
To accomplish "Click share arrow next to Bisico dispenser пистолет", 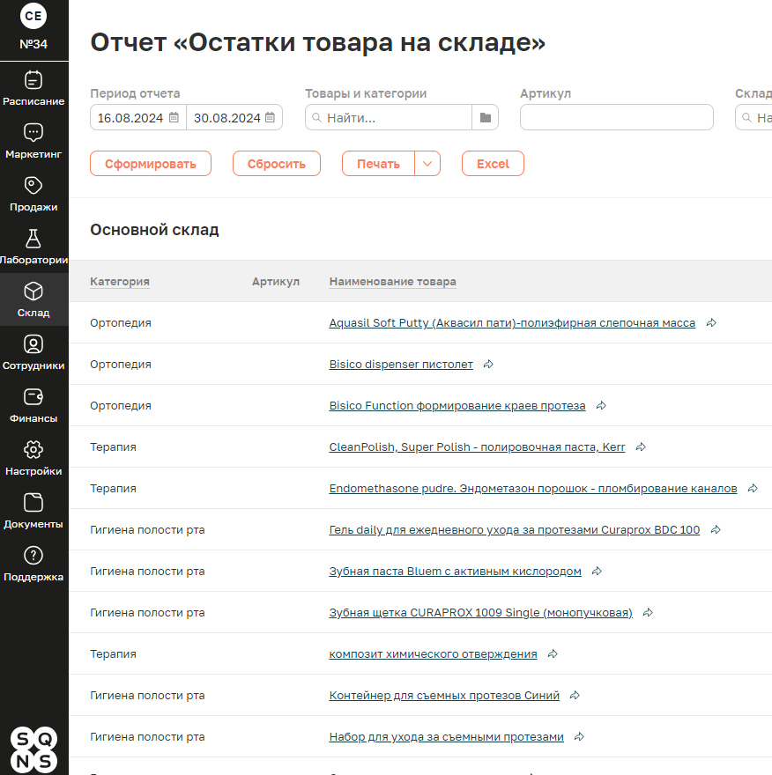I will pyautogui.click(x=488, y=365).
